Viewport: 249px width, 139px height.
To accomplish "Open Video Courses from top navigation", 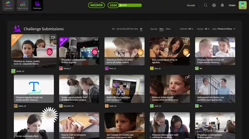I will (x=23, y=5).
